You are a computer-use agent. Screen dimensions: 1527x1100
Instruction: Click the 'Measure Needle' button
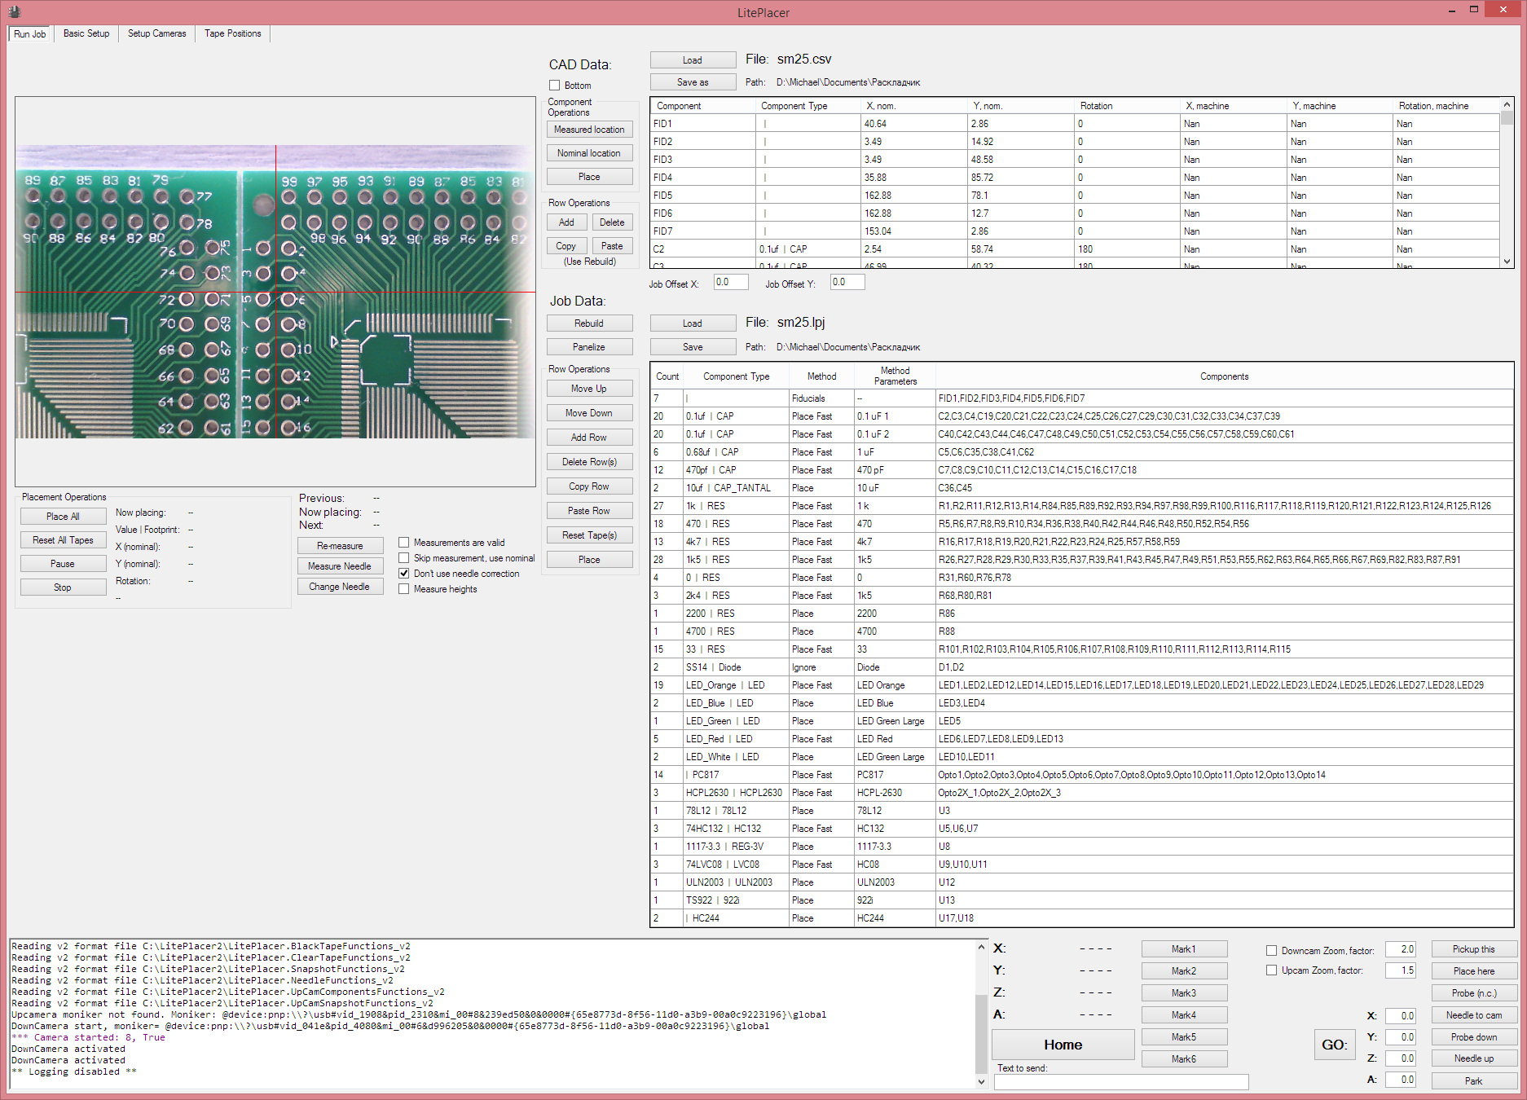click(x=340, y=566)
